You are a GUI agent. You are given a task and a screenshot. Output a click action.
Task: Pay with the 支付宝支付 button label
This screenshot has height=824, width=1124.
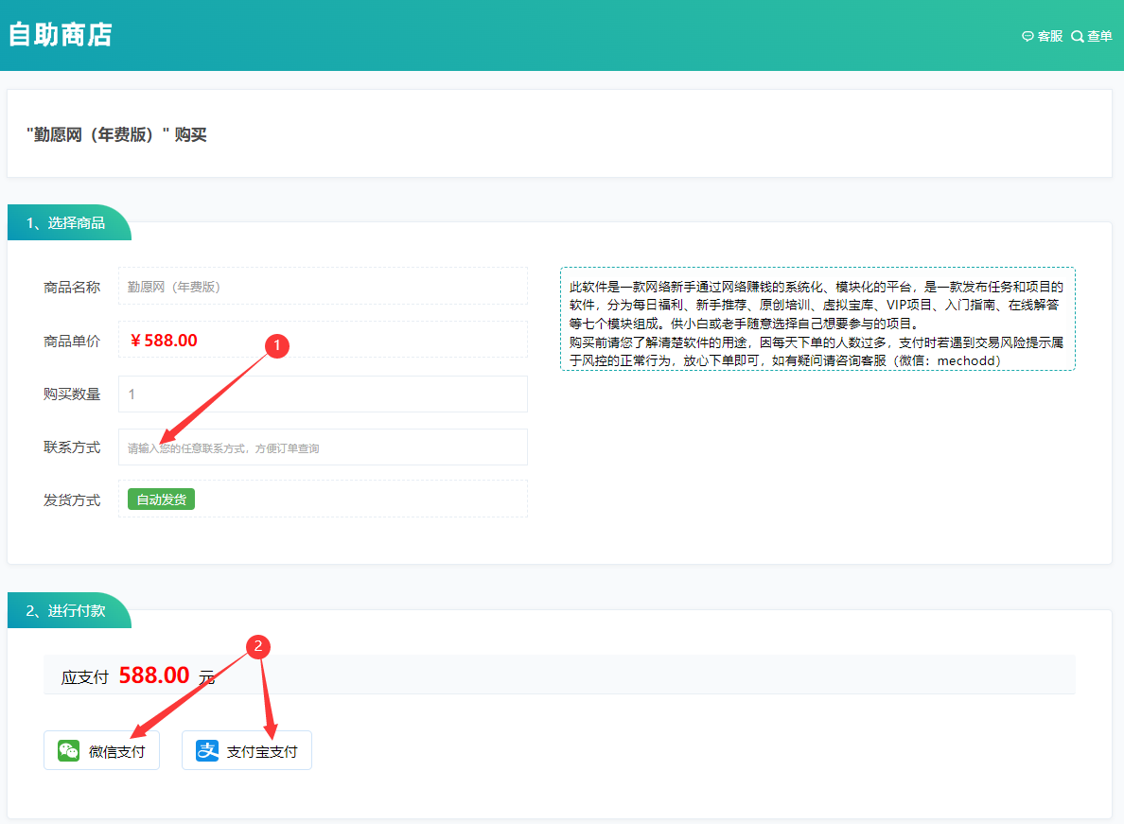tap(262, 752)
